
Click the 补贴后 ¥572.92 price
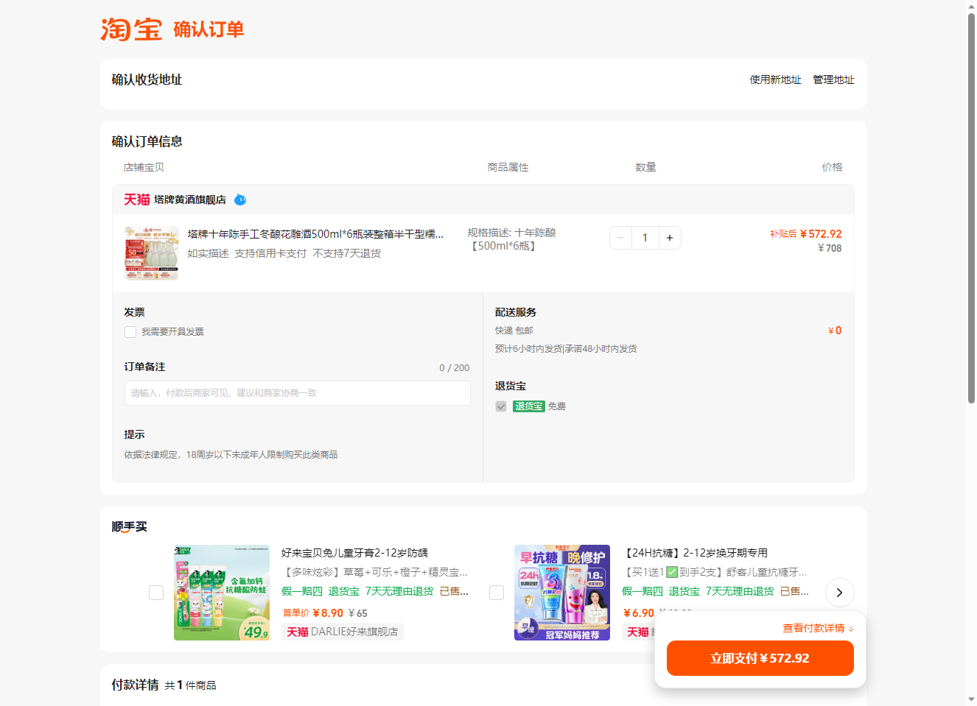805,234
